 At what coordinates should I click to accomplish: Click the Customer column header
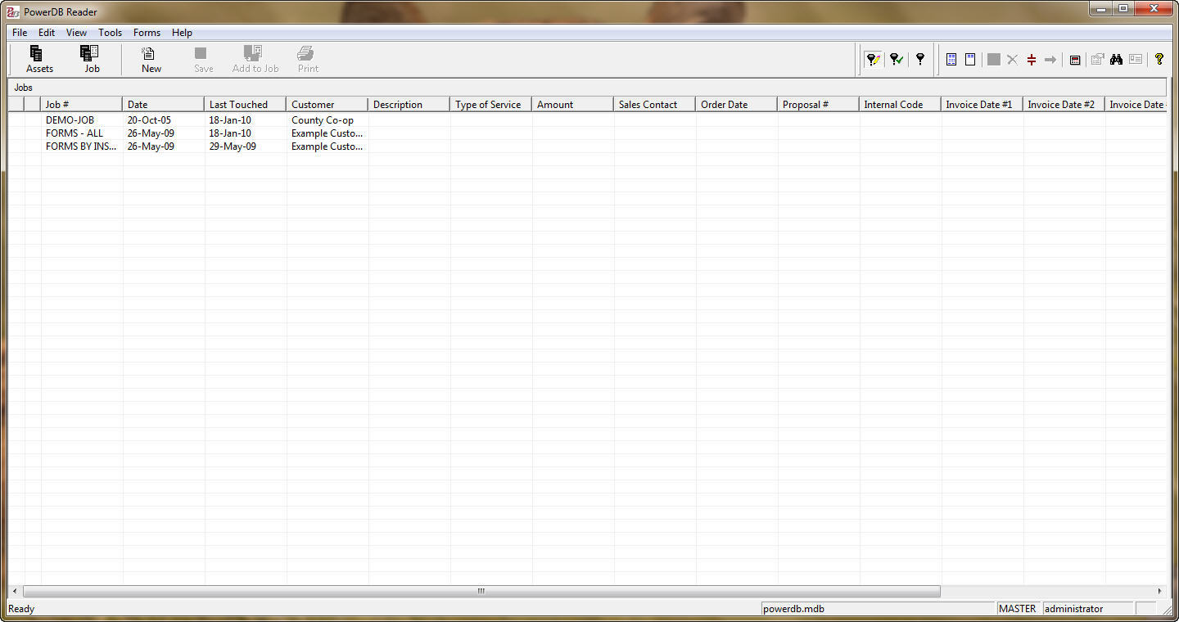point(326,104)
